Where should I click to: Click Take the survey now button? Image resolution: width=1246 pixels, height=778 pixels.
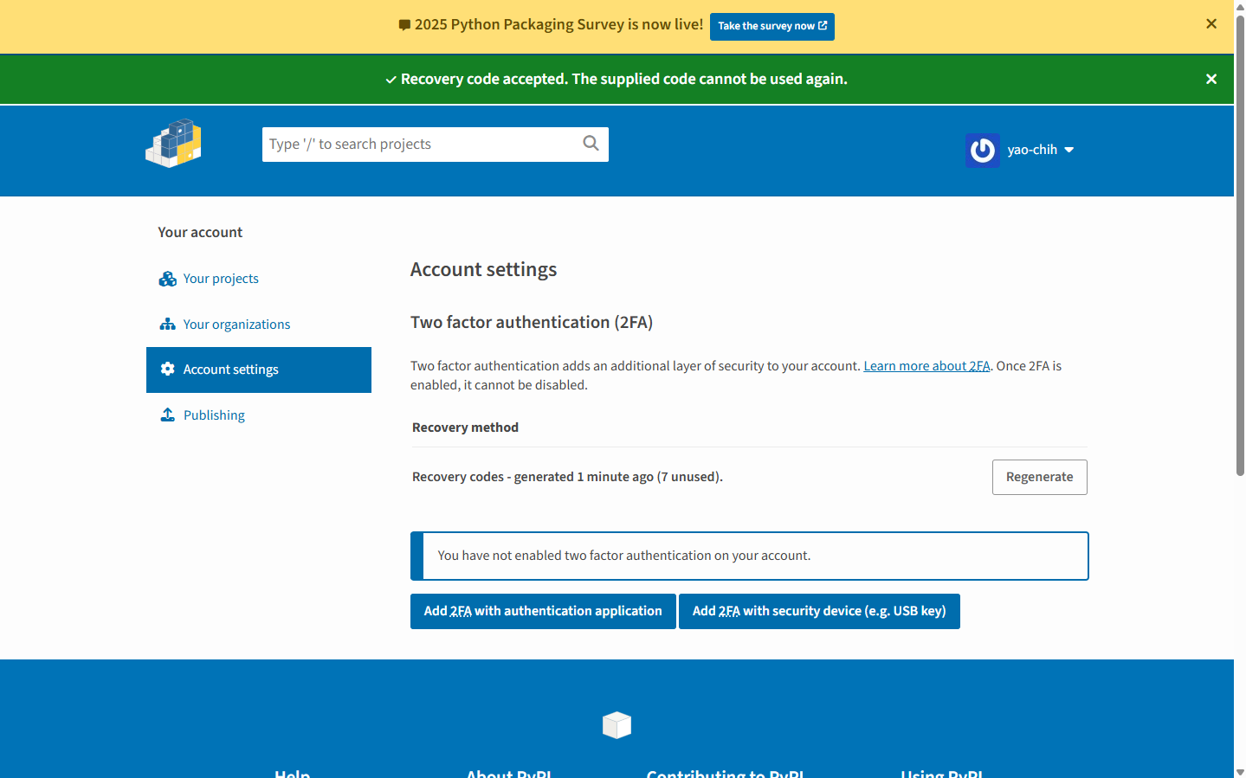coord(772,26)
